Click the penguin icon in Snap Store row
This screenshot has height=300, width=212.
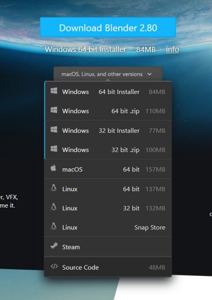click(x=54, y=226)
